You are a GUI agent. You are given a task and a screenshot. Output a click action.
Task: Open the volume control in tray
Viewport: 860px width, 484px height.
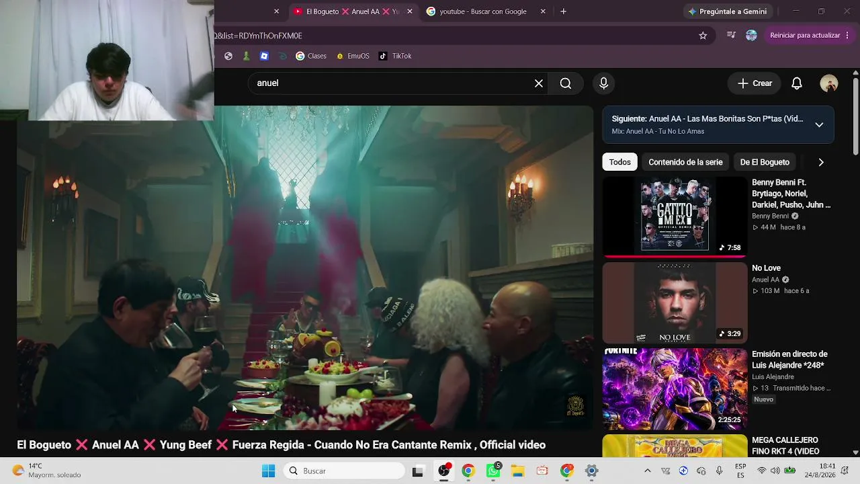coord(775,471)
